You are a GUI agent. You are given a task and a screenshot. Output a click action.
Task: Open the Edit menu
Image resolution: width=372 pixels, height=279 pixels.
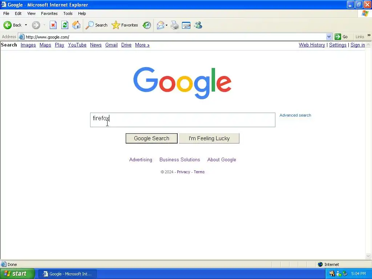(18, 13)
